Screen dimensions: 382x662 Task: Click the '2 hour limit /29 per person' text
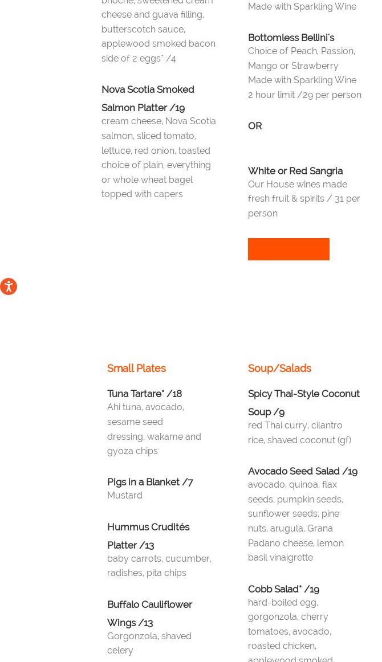(x=304, y=95)
